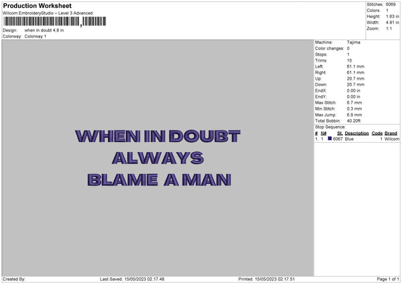Click the 'N#' column header
The height and width of the screenshot is (284, 402).
pos(324,133)
